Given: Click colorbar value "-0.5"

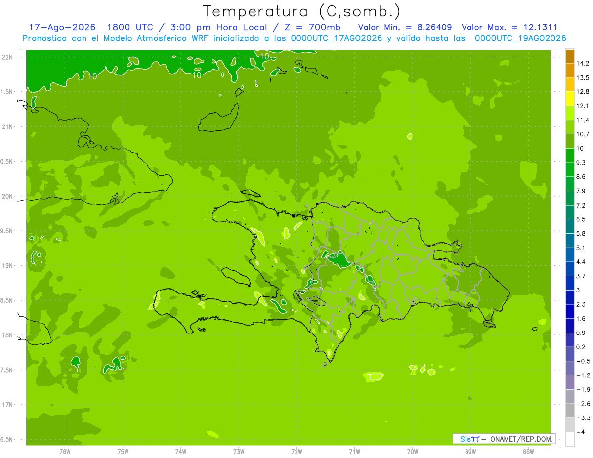Looking at the screenshot, I should (583, 361).
